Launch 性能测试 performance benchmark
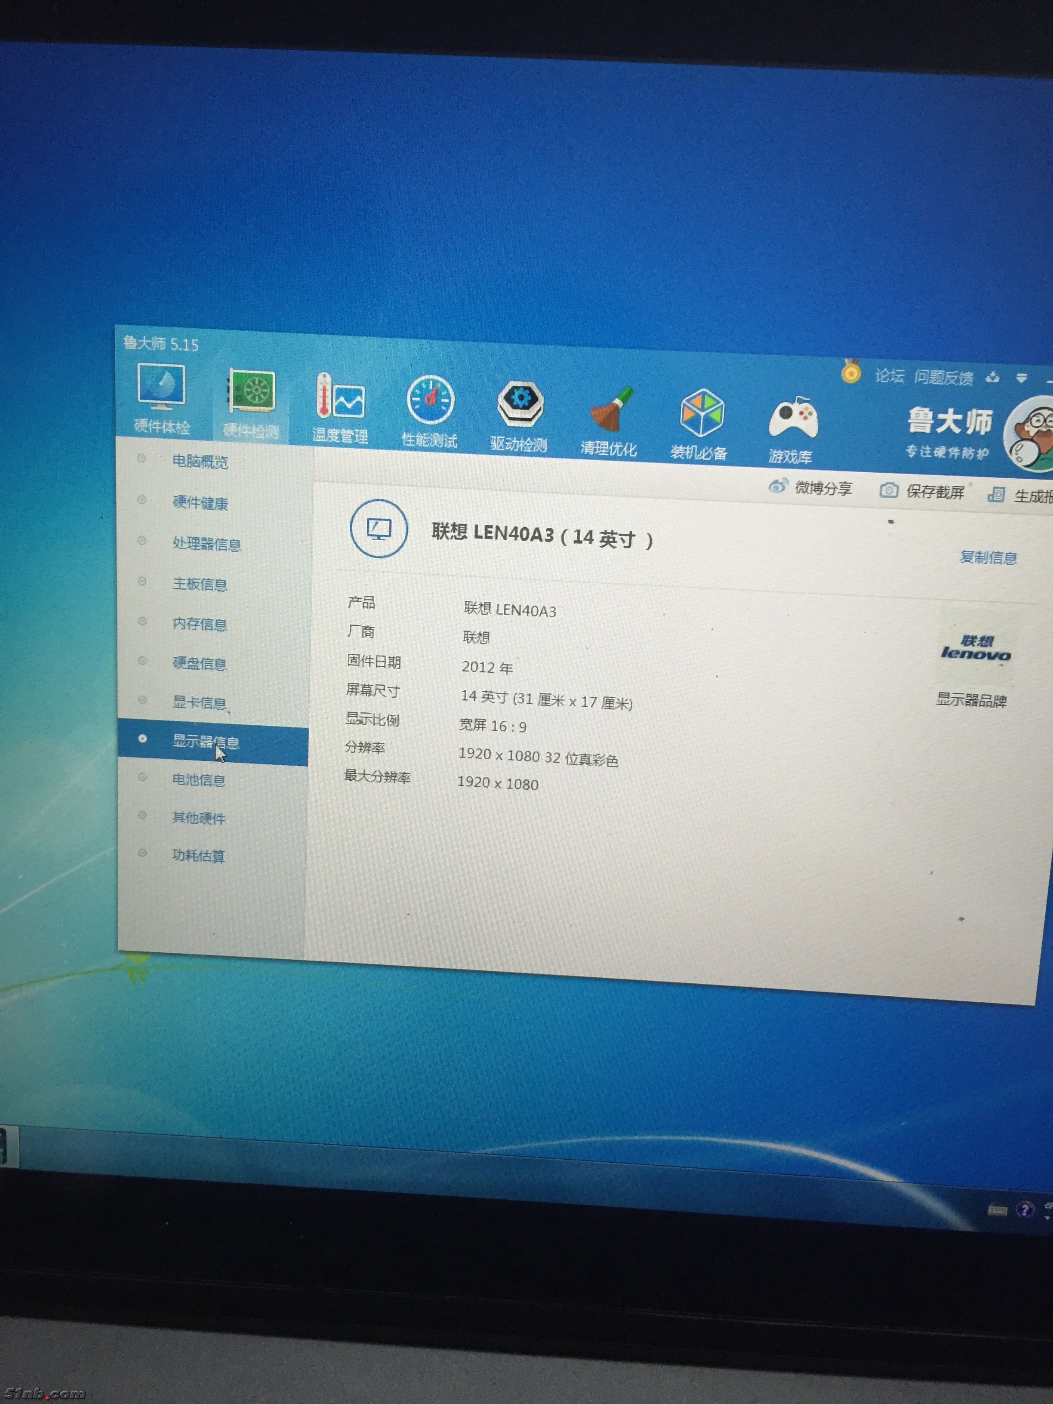1053x1404 pixels. [x=430, y=413]
